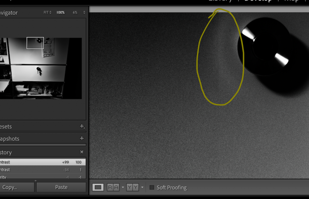309x199 pixels.
Task: Clear the History panel with the X icon
Action: pyautogui.click(x=82, y=152)
